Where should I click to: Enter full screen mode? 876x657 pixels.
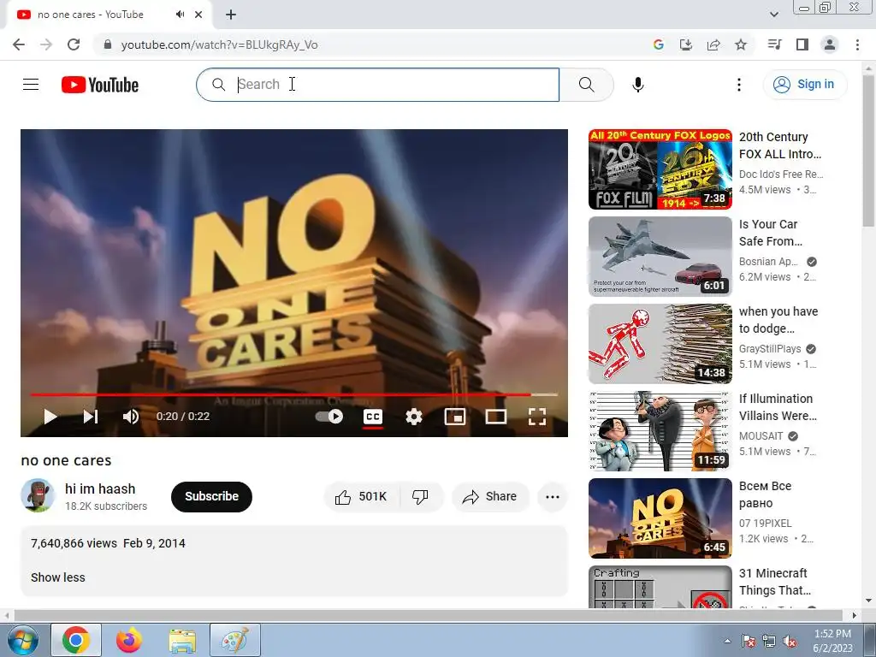537,417
